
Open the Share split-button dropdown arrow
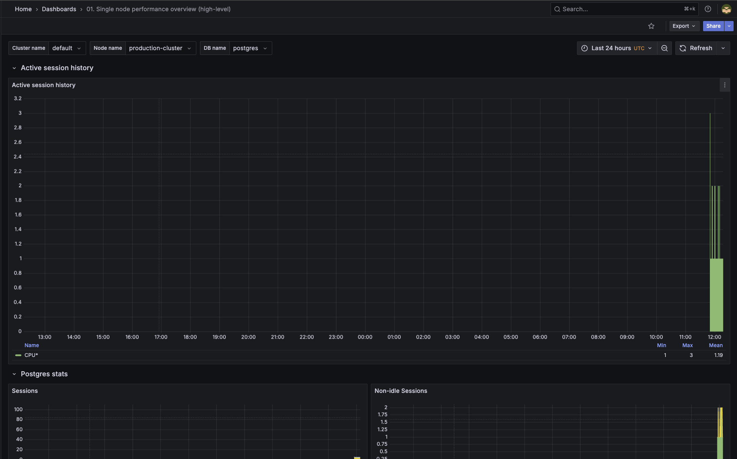pyautogui.click(x=729, y=26)
